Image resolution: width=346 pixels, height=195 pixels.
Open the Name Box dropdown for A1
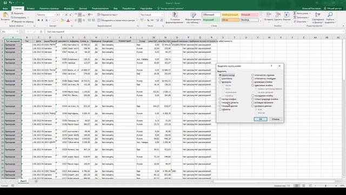click(17, 31)
